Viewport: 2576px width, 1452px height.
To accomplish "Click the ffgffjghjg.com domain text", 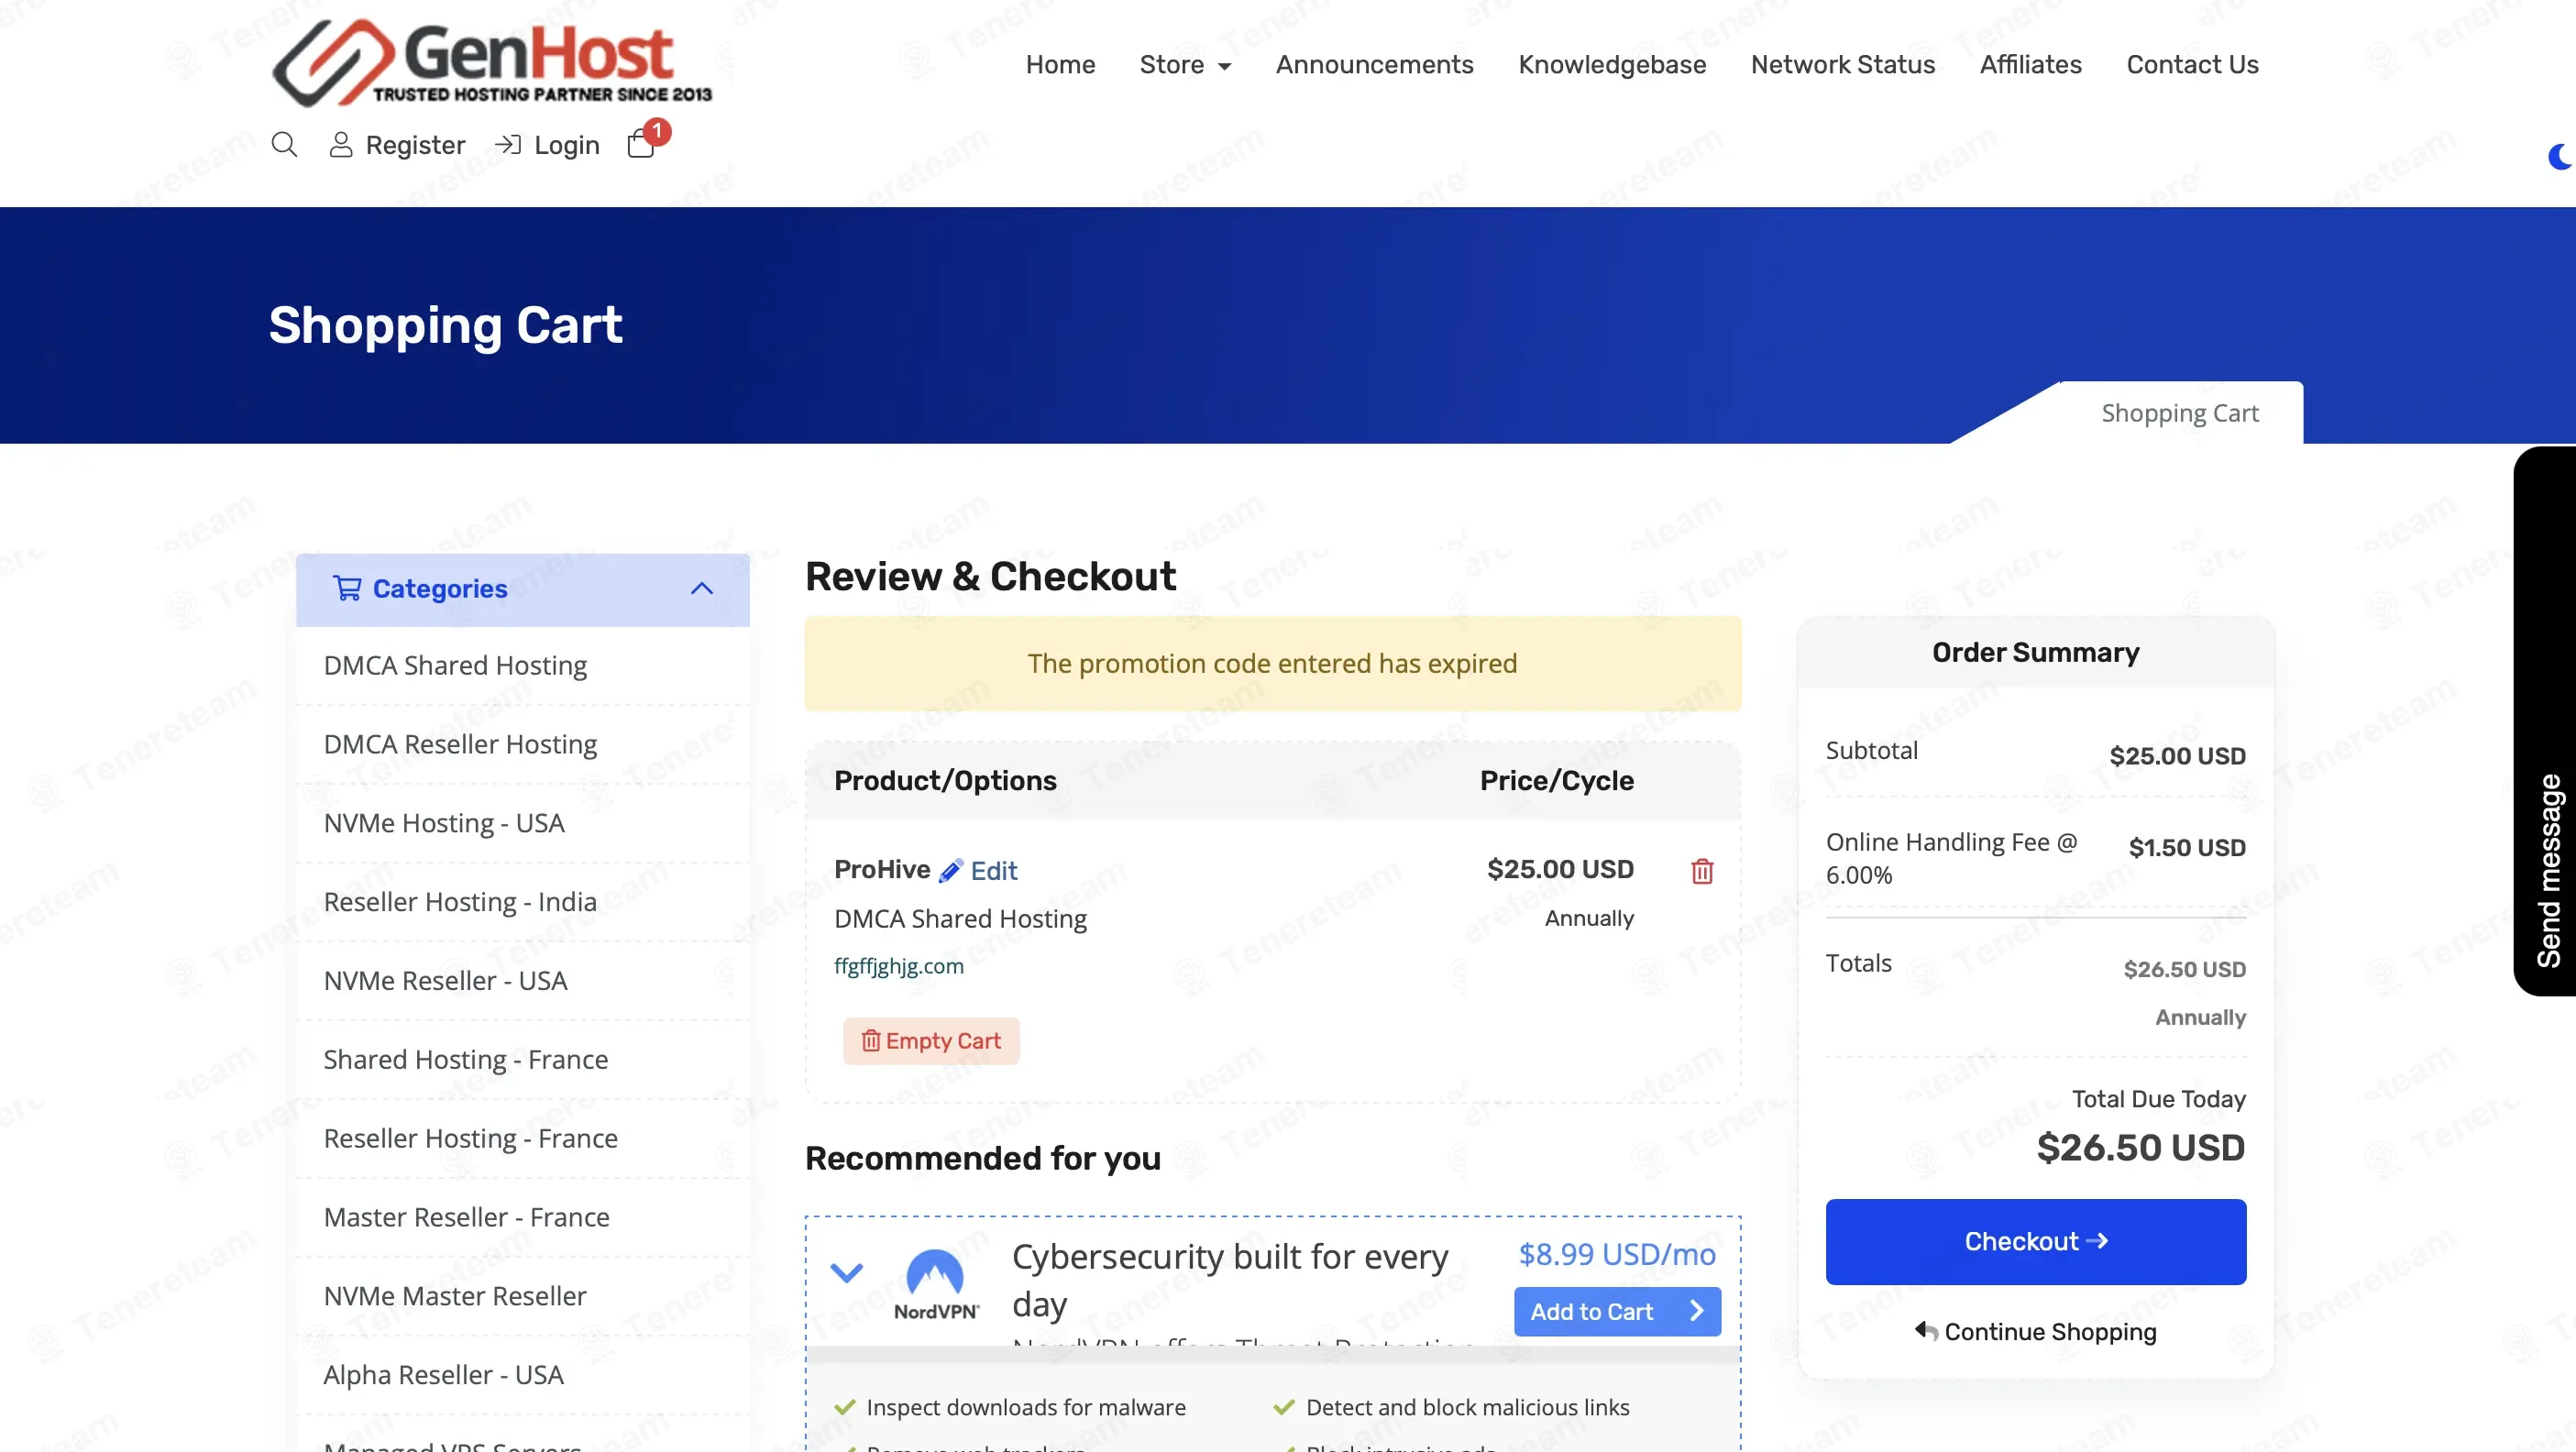I will click(x=898, y=966).
